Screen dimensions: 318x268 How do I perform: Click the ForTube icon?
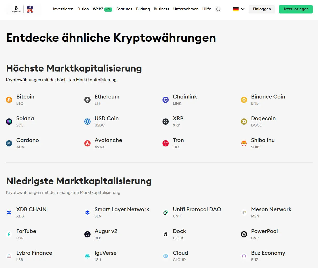9,234
